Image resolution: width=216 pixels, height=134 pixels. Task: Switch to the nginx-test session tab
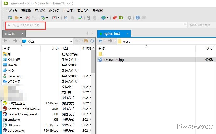(112, 33)
